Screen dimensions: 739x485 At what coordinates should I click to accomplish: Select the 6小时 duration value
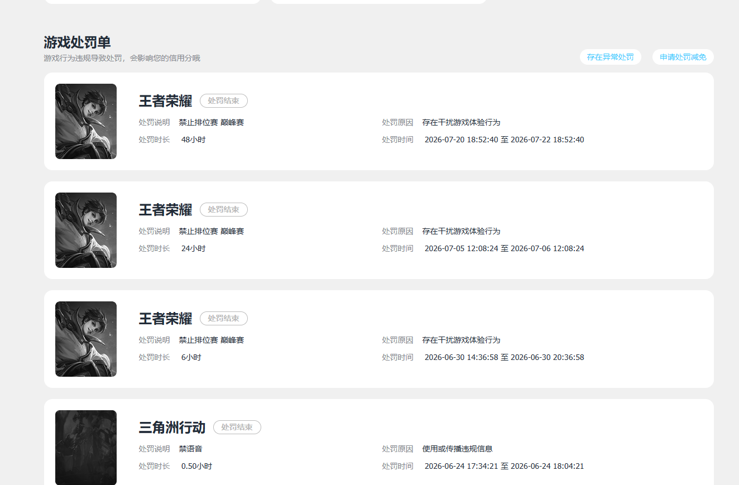[x=191, y=357]
